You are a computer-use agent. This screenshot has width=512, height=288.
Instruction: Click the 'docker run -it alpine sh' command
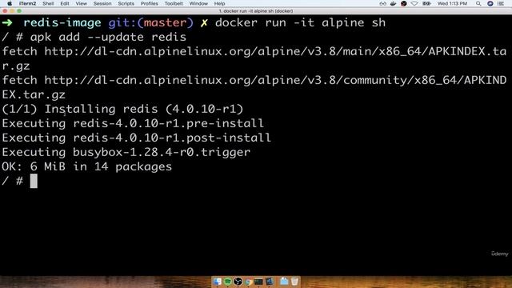click(x=301, y=23)
